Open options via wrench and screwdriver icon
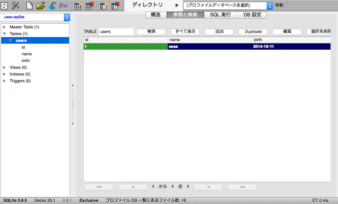This screenshot has width=338, height=204. click(15, 6)
